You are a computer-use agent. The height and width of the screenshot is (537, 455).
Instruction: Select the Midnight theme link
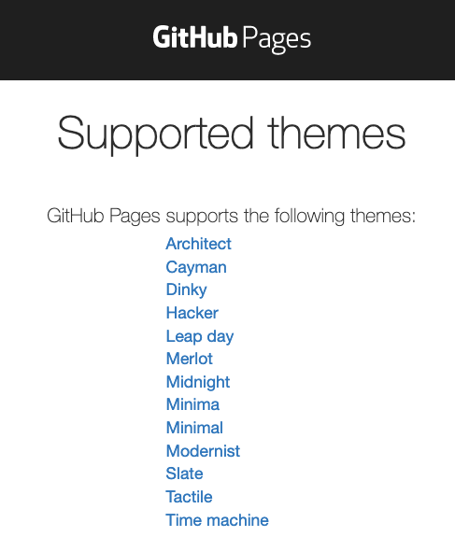[x=198, y=382]
